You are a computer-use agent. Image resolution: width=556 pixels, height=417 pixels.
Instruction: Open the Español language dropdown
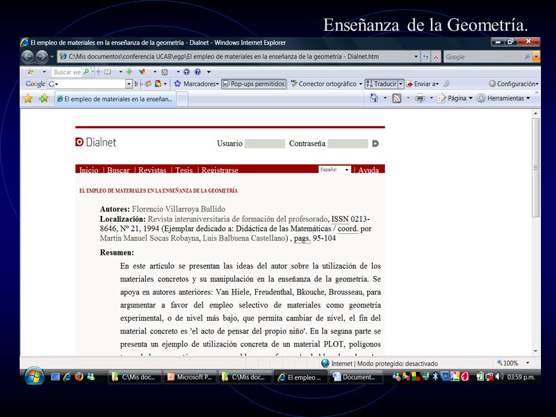coord(334,170)
